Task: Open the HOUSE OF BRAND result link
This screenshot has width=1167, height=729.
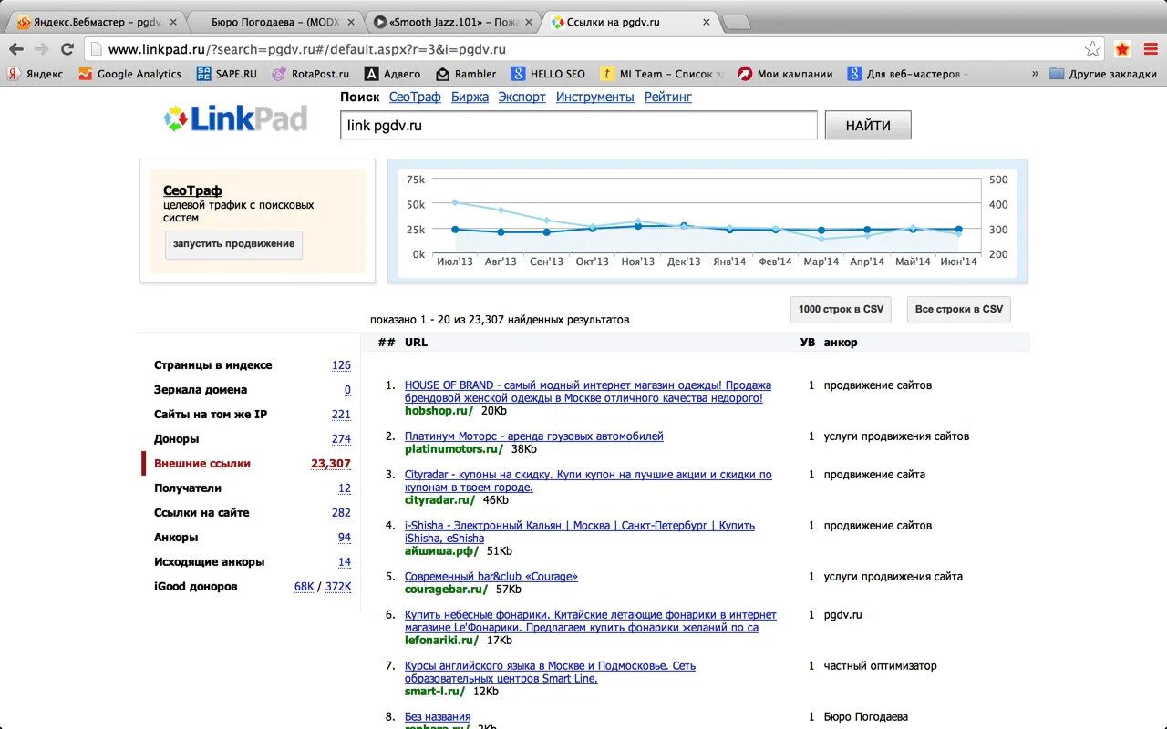Action: (x=588, y=392)
